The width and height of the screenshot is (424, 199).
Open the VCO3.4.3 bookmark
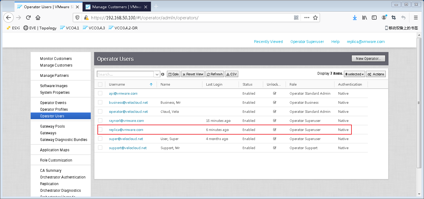(94, 28)
